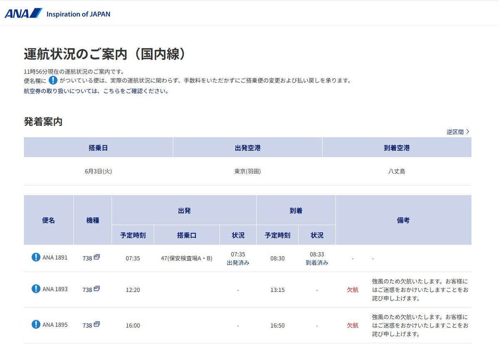The height and width of the screenshot is (347, 499).
Task: Click the 出発済み departed status
Action: pyautogui.click(x=238, y=263)
